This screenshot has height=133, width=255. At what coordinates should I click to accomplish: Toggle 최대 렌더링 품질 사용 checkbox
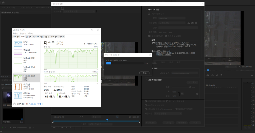tap(146, 101)
